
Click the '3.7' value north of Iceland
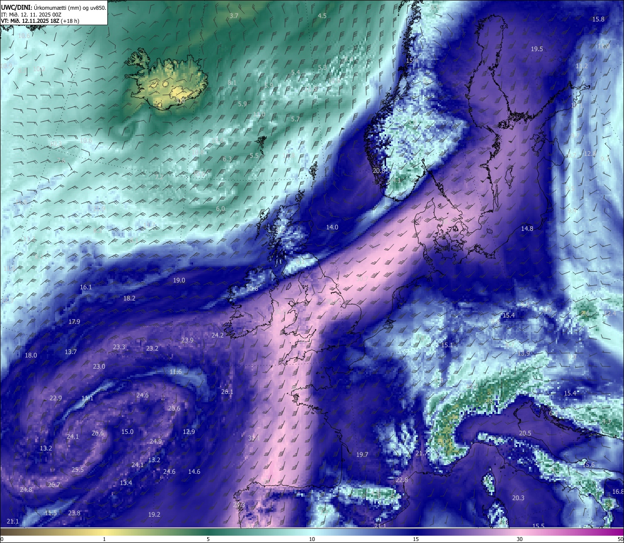pyautogui.click(x=234, y=16)
